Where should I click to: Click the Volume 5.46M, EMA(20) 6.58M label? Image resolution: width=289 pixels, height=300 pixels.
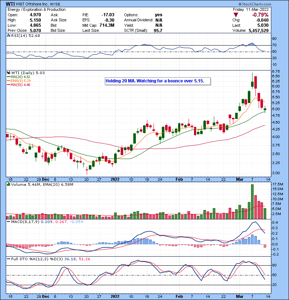coord(42,185)
